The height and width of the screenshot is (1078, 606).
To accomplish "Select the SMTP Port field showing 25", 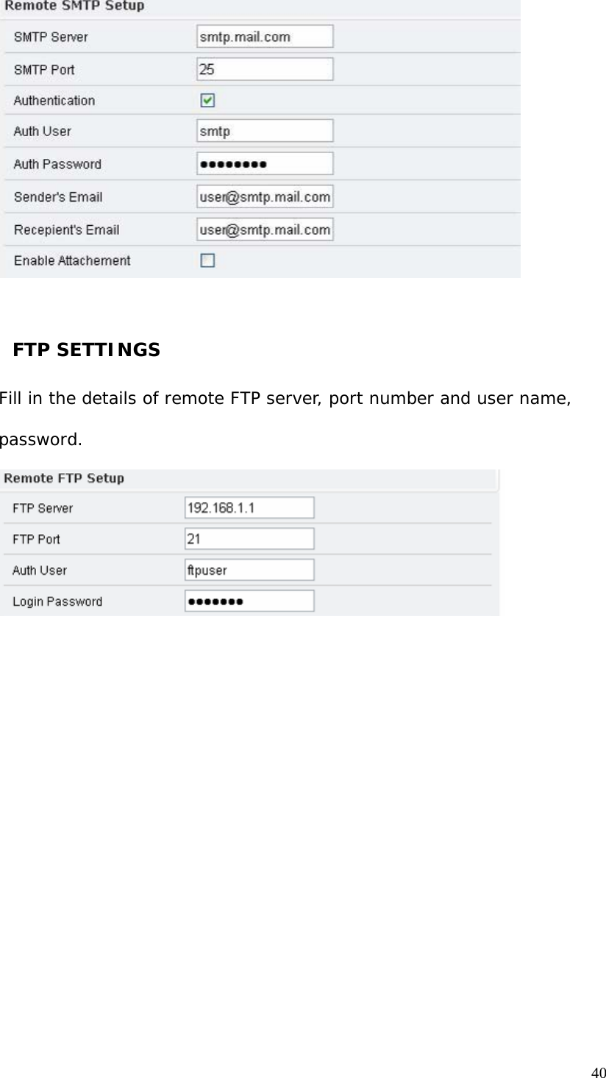I will (x=264, y=68).
